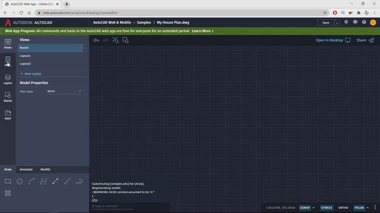Viewport: 380px width, 213px height.
Task: Select the Circle draw tool
Action: [20, 182]
